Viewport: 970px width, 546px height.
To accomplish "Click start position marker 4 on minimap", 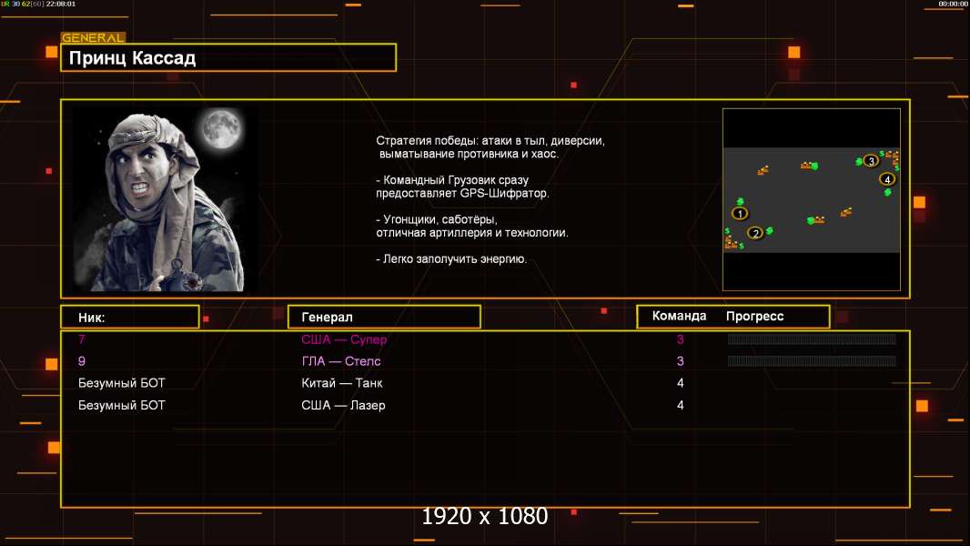I will (x=887, y=179).
